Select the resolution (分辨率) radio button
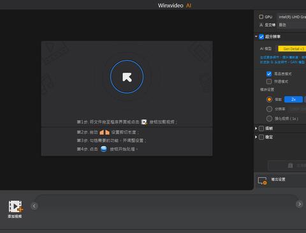Viewport: 306px width, 233px height. point(269,109)
